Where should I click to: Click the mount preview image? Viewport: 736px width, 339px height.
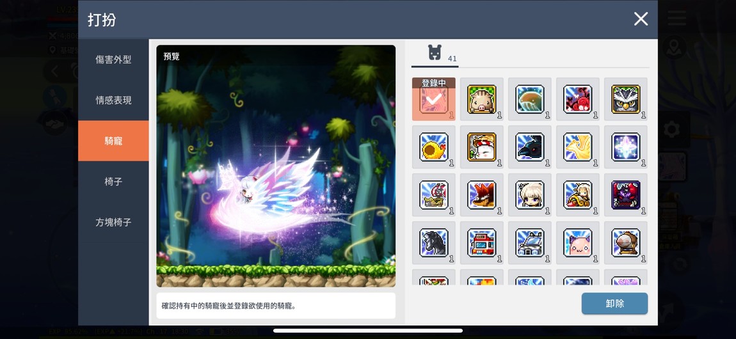point(276,166)
